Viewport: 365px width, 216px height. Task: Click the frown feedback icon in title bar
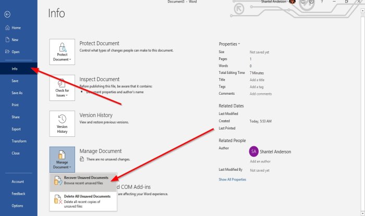tap(312, 2)
